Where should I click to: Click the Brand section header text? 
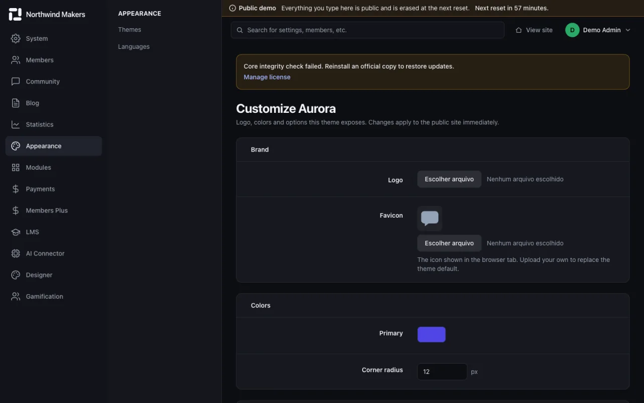[260, 150]
